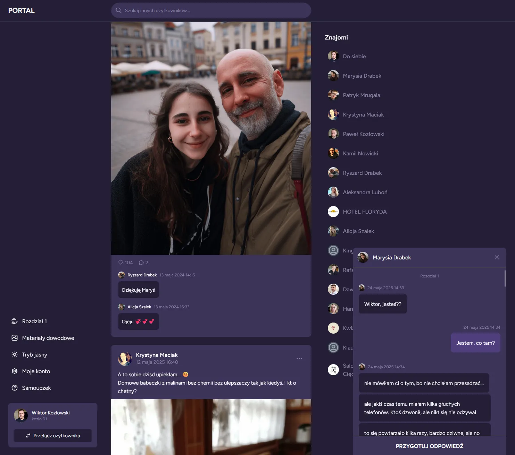
Task: Open Kamil Nowicki's conversation
Action: click(360, 153)
